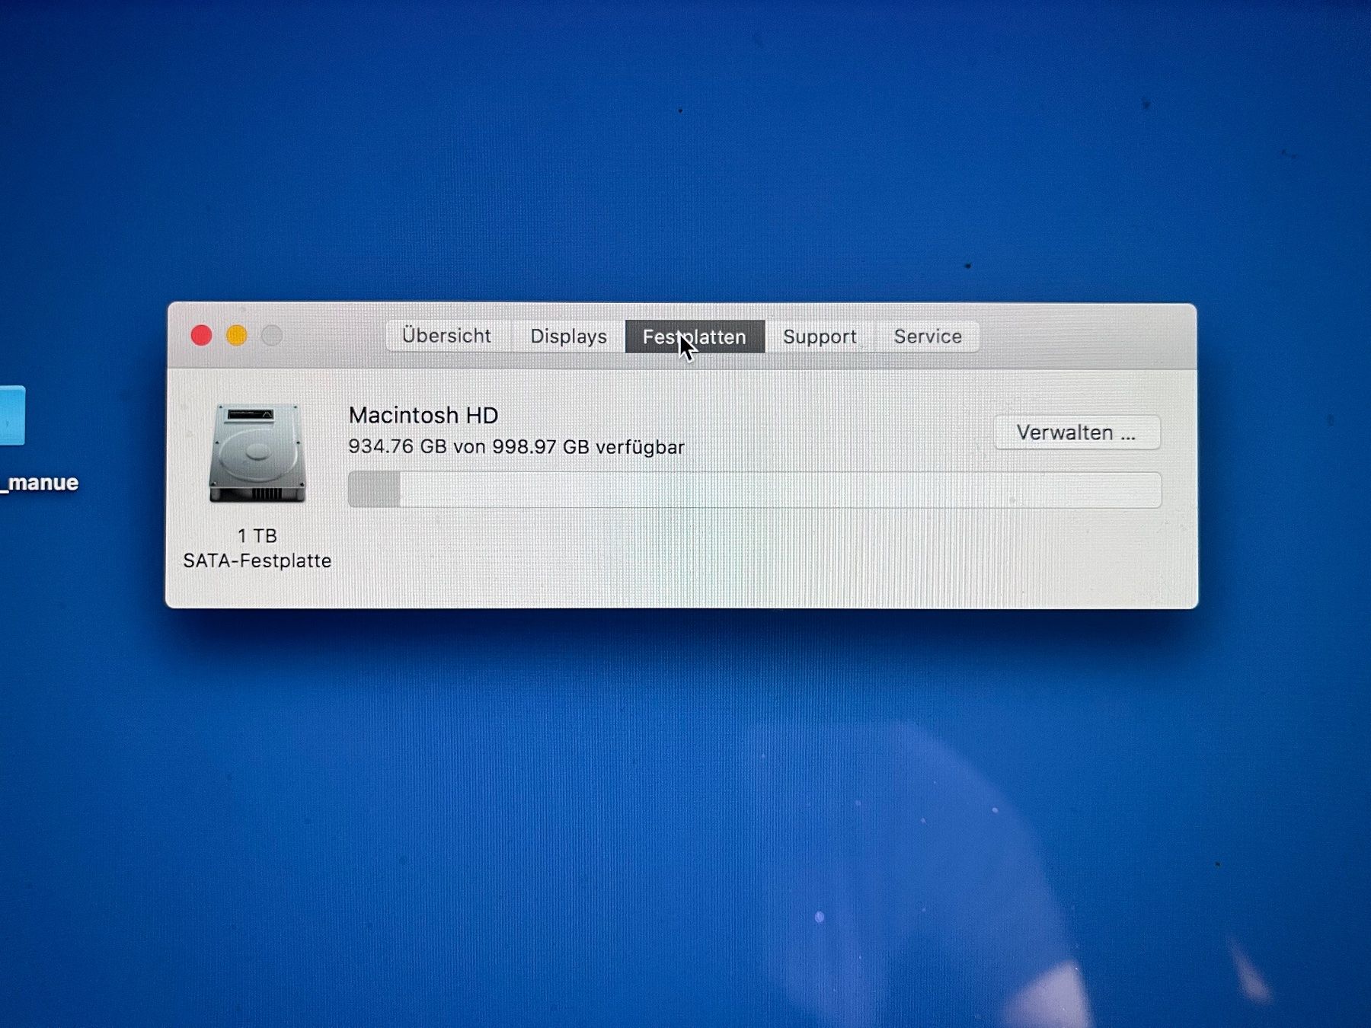
Task: Switch to the Service tab
Action: 928,337
